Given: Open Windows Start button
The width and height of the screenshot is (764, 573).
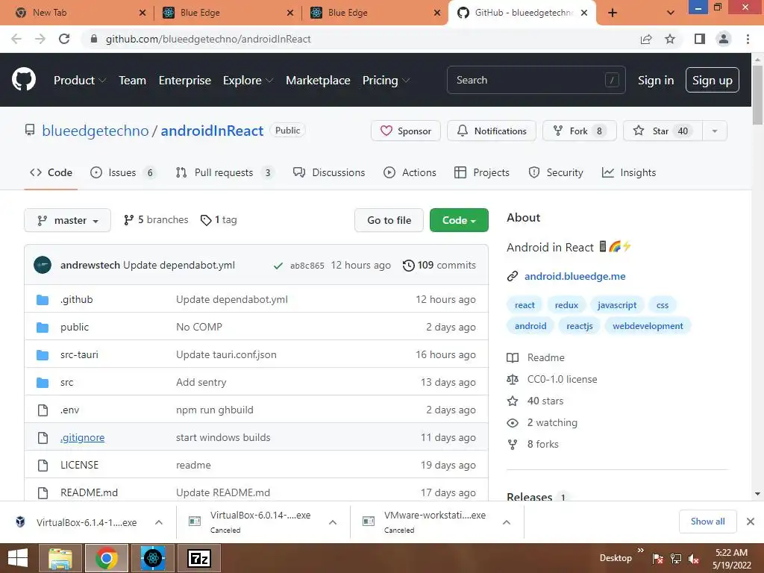Looking at the screenshot, I should coord(18,558).
